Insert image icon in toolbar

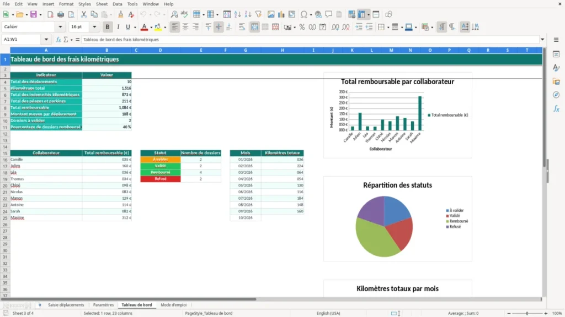coord(271,14)
